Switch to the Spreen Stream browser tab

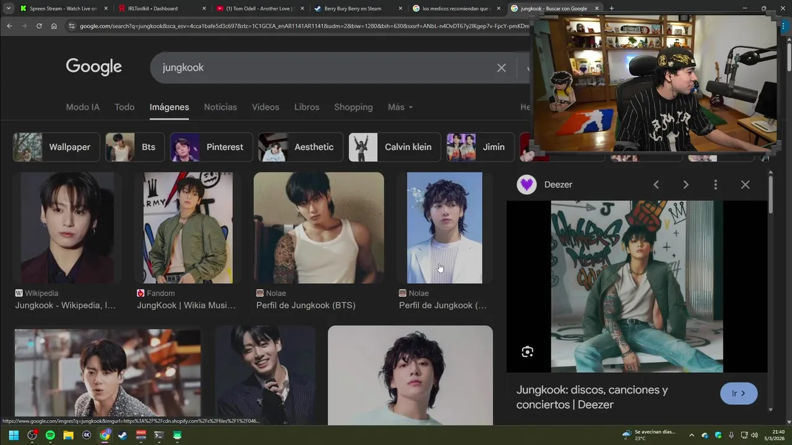point(63,9)
